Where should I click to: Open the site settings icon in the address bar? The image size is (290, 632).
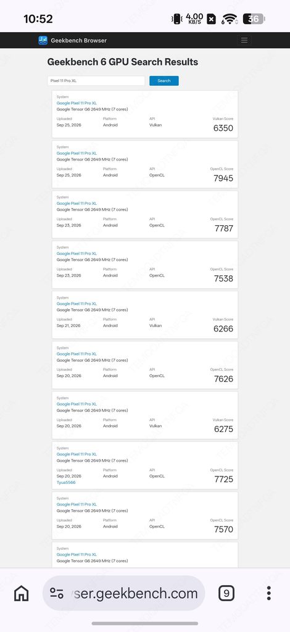coord(57,593)
